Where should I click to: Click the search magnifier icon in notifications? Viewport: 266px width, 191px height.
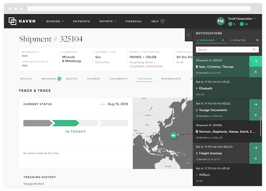click(254, 50)
